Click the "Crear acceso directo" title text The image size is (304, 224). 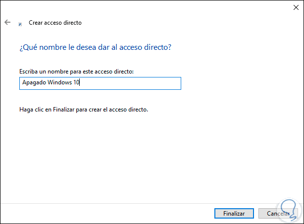(54, 23)
